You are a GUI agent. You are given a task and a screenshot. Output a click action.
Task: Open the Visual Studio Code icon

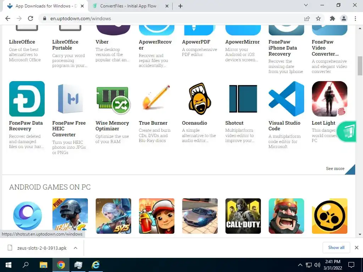286,99
